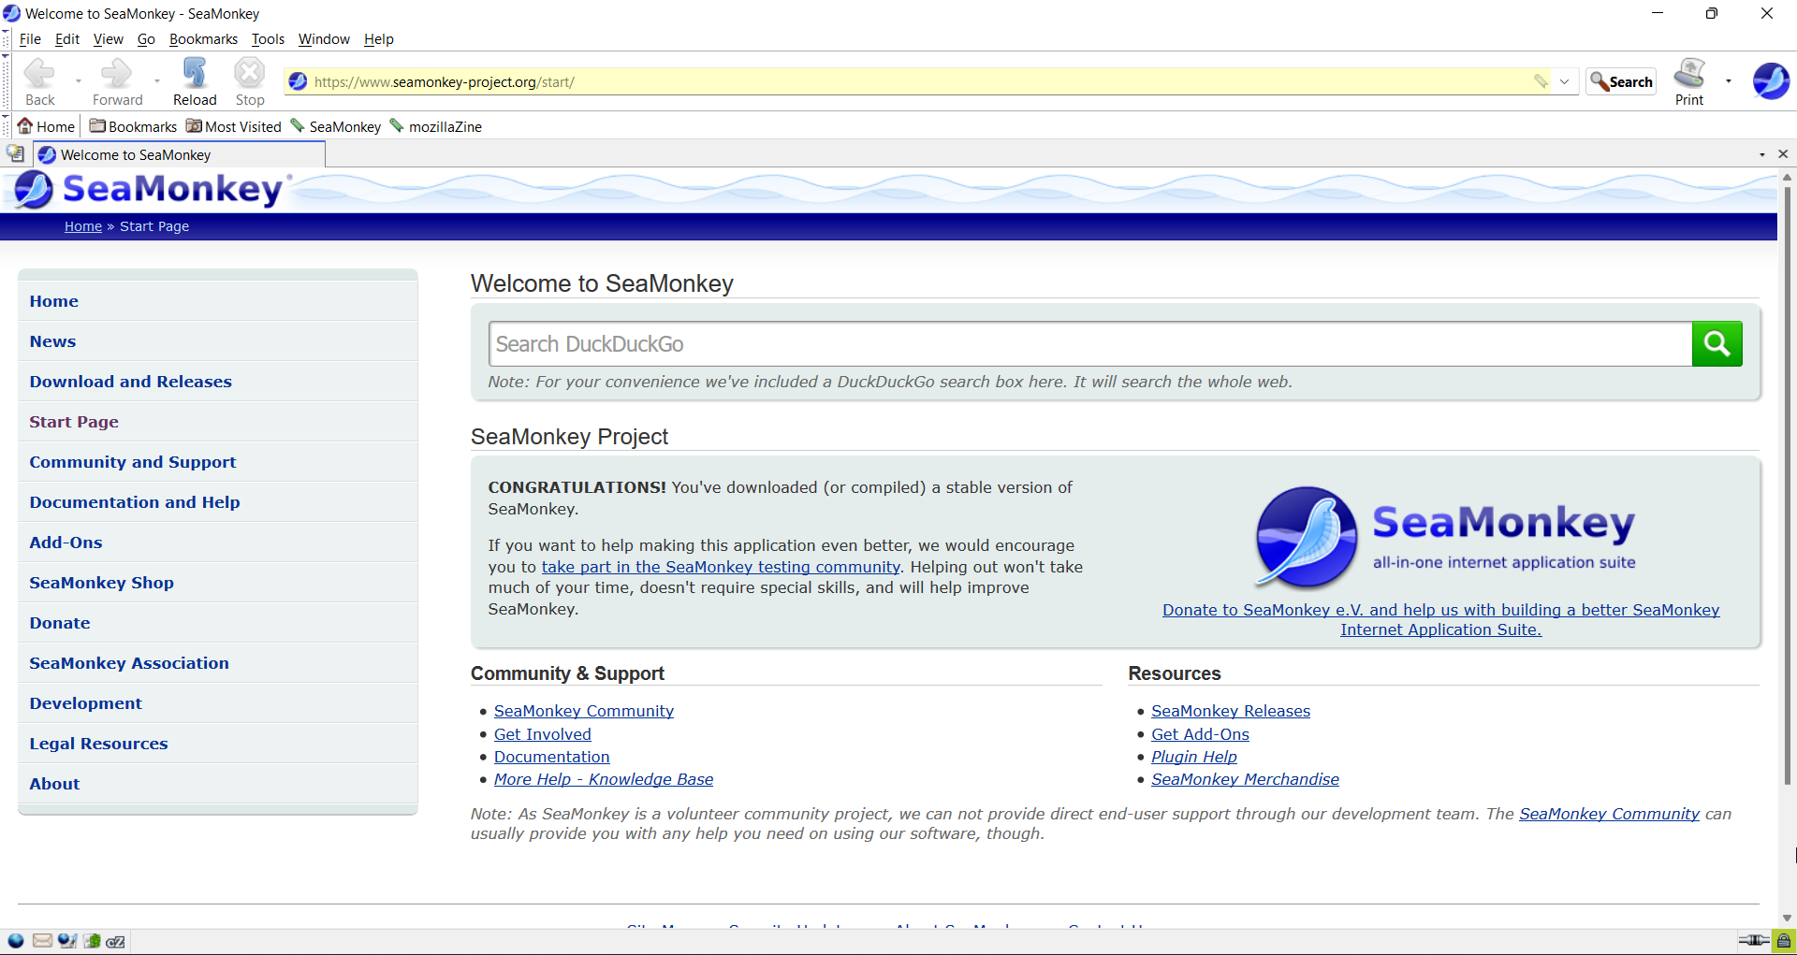Viewport: 1797px width, 955px height.
Task: Click into the Search DuckDuckGo box
Action: click(1090, 344)
